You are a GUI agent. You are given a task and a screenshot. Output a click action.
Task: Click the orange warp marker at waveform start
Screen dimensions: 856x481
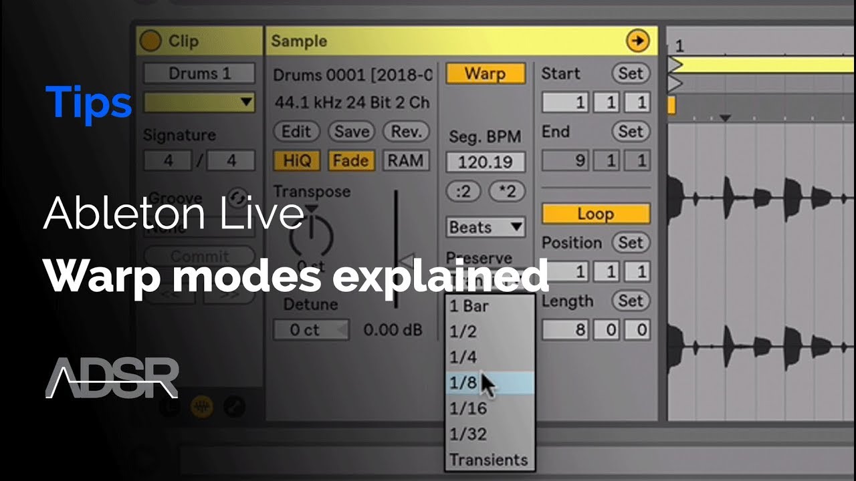click(671, 105)
